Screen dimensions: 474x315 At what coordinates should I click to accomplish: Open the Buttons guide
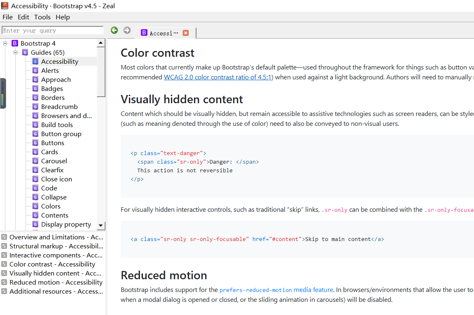point(53,143)
